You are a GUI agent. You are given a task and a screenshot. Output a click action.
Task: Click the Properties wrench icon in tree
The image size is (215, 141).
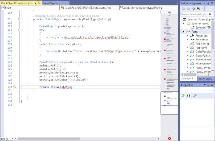(x=193, y=35)
